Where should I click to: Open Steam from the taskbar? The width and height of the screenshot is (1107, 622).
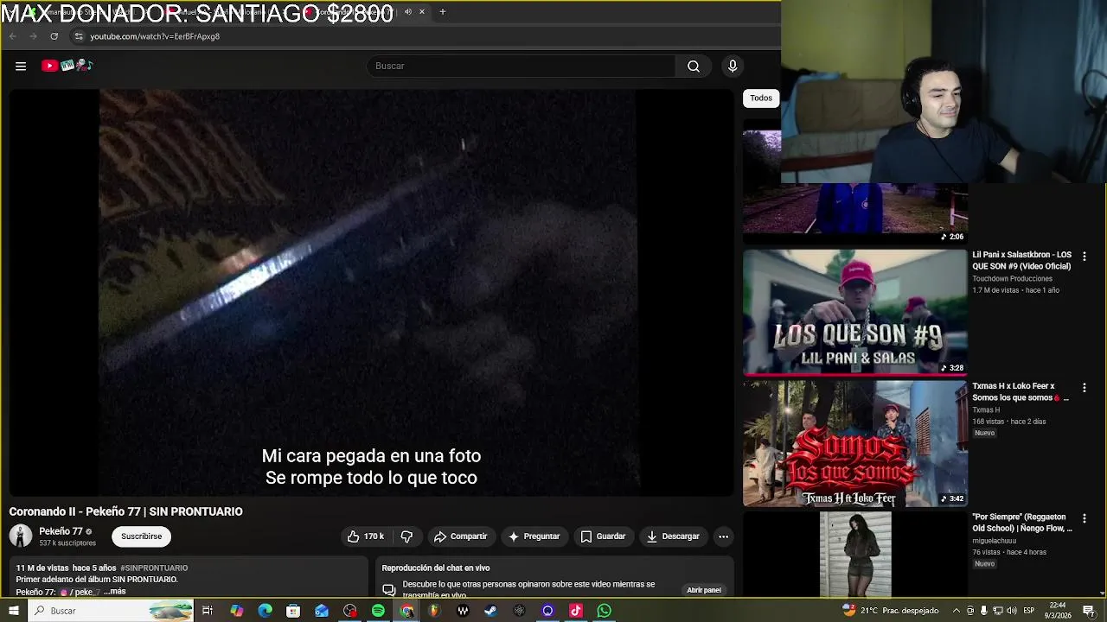(490, 611)
